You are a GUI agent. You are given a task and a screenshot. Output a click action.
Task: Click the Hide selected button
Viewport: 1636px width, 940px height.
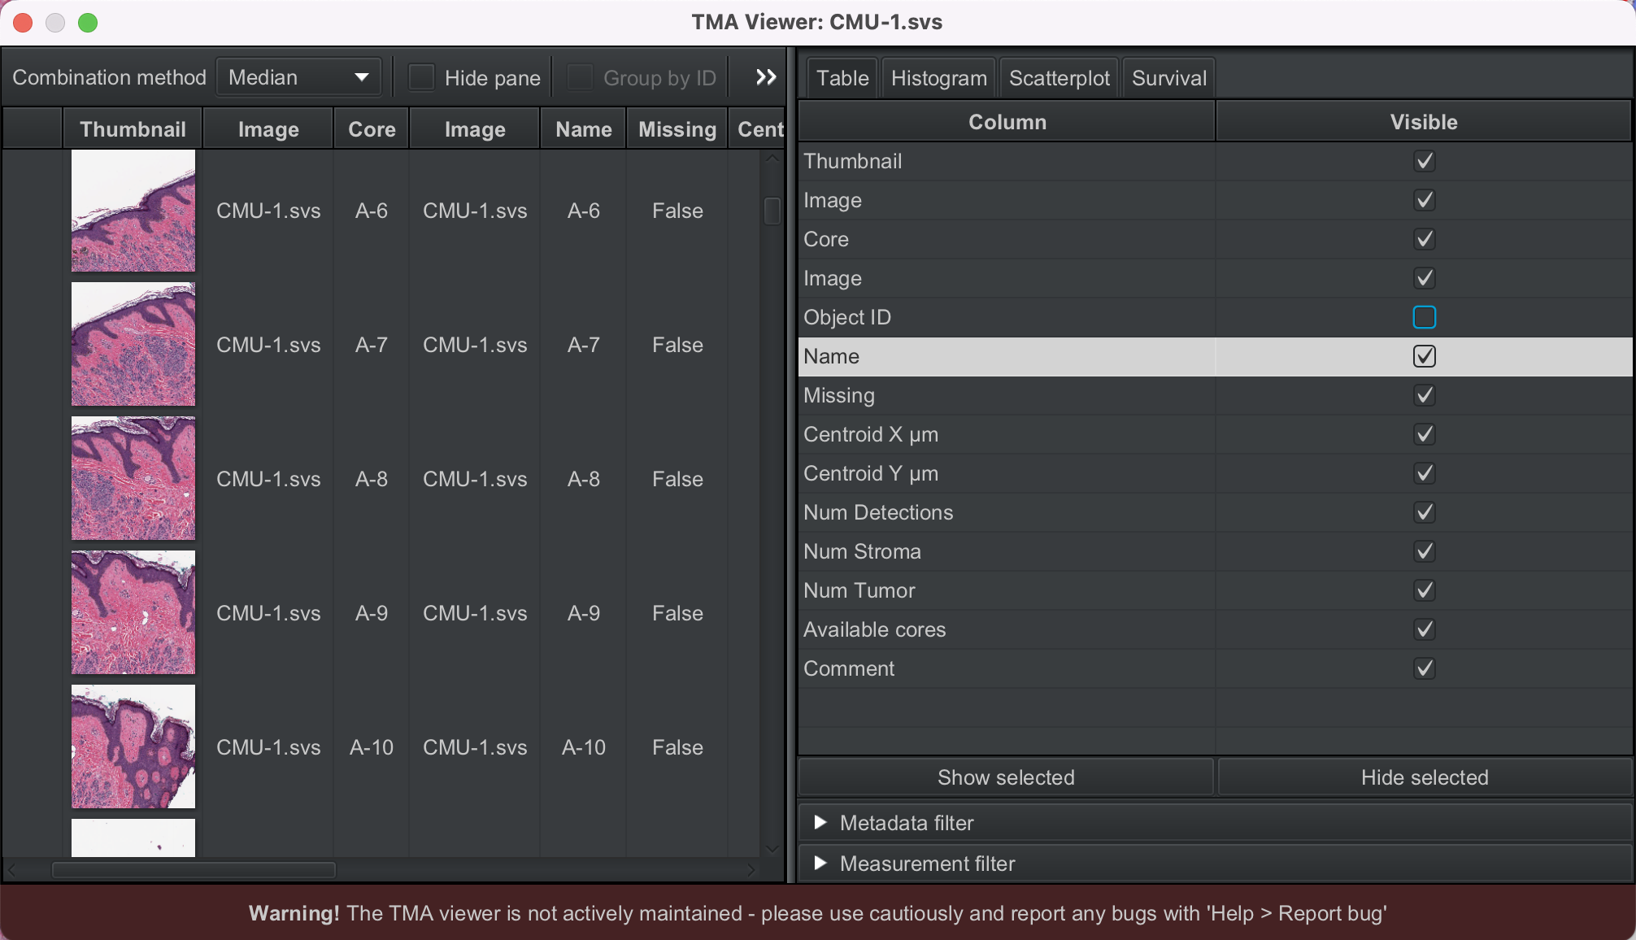[1424, 777]
